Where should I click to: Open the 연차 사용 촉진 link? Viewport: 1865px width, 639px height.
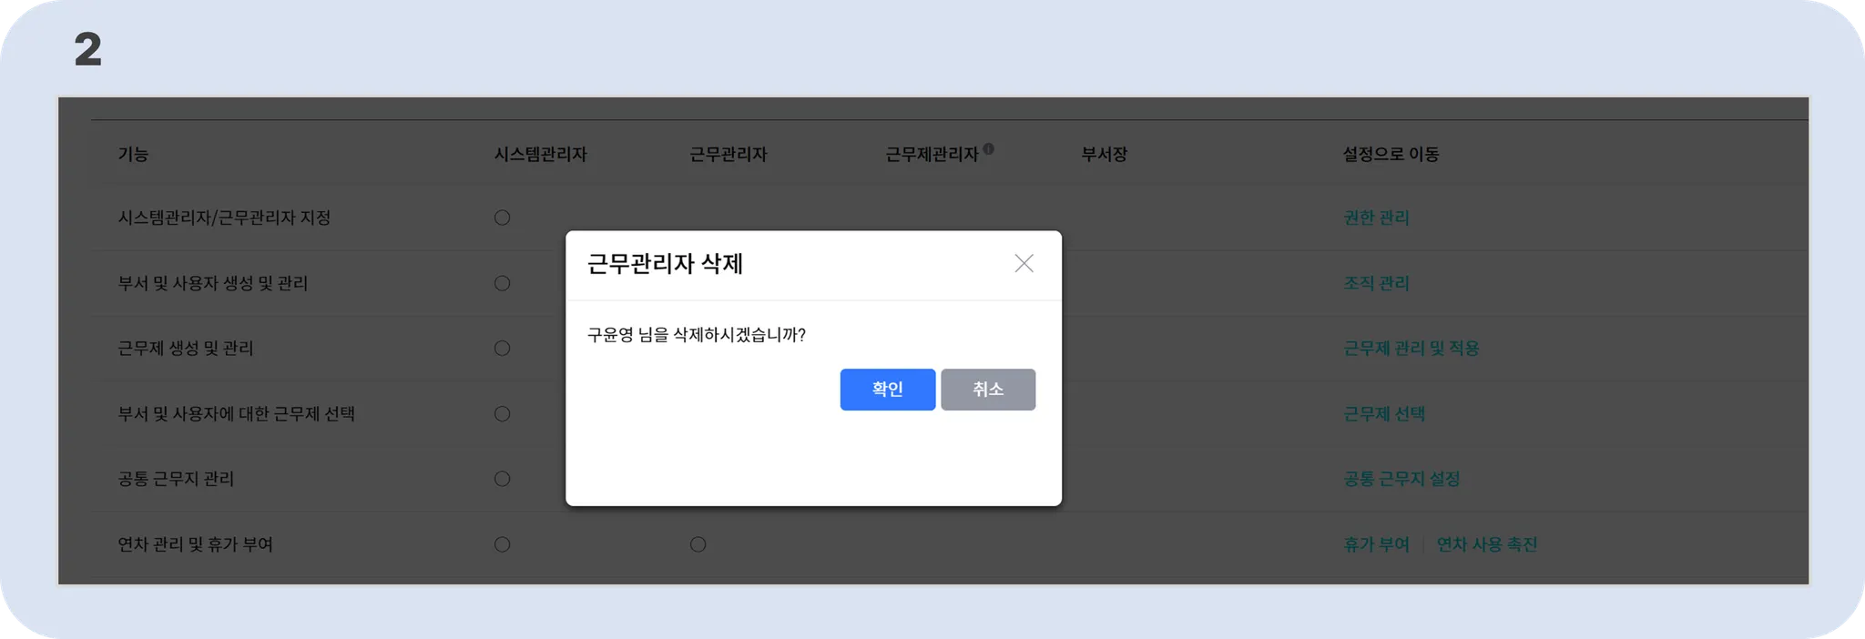[1487, 544]
